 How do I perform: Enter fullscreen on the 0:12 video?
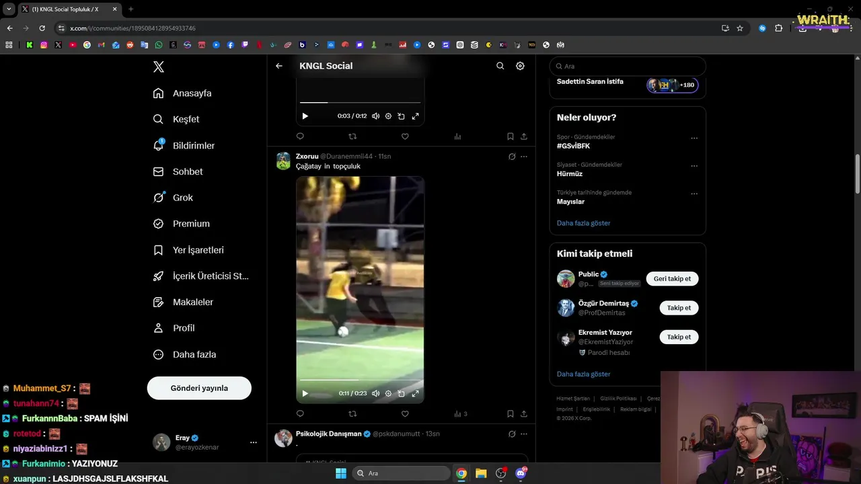pos(415,116)
